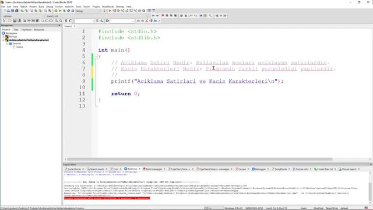Image resolution: width=373 pixels, height=210 pixels.
Task: Click the S toggle source icon
Action: (66, 21)
